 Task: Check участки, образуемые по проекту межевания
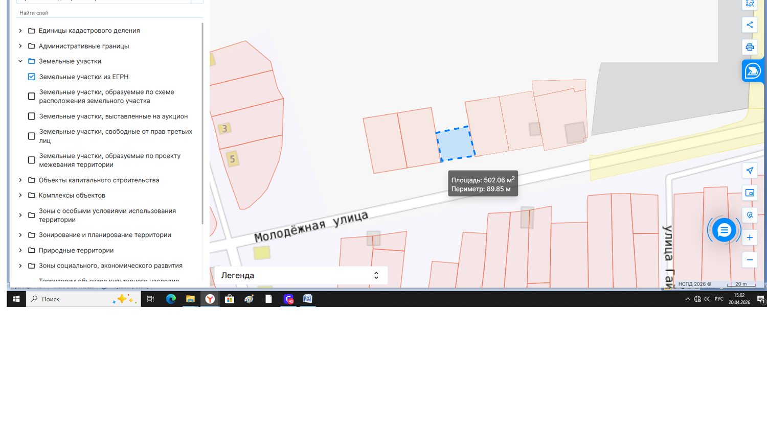[x=31, y=160]
